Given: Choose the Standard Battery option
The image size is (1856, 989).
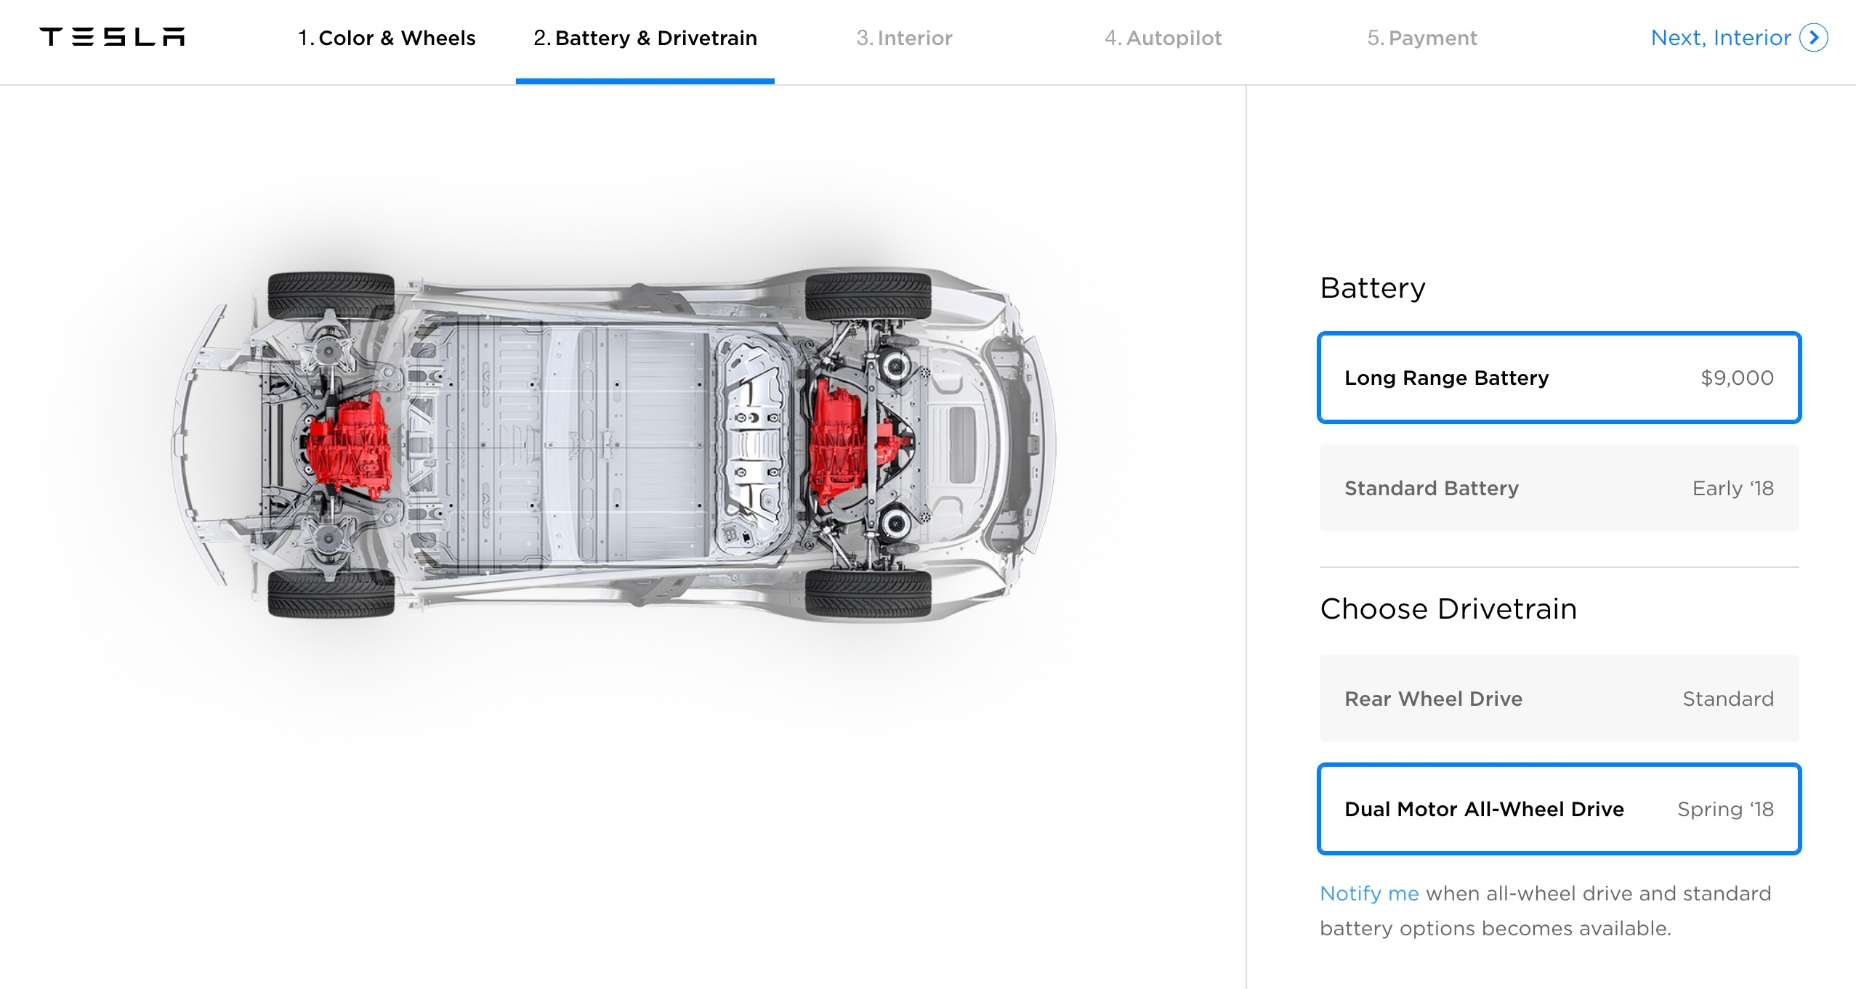Looking at the screenshot, I should click(x=1558, y=488).
